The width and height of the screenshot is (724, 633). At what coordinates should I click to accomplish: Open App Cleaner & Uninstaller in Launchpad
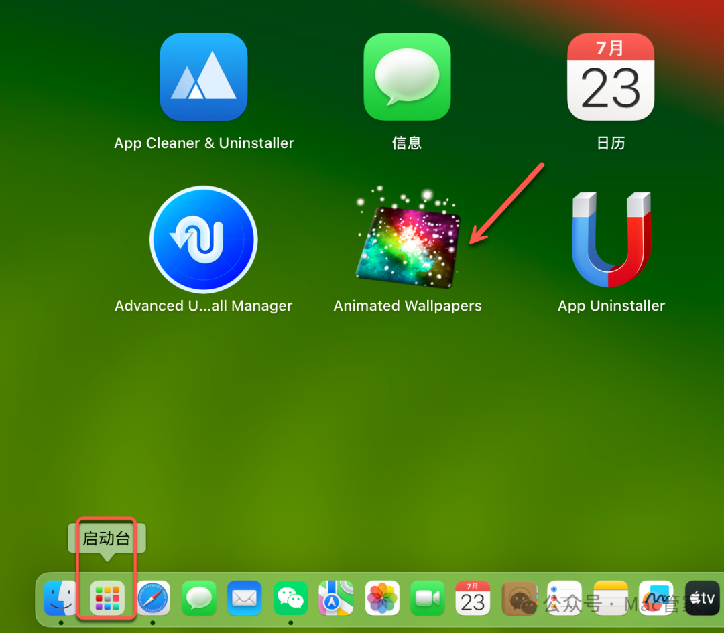click(204, 76)
